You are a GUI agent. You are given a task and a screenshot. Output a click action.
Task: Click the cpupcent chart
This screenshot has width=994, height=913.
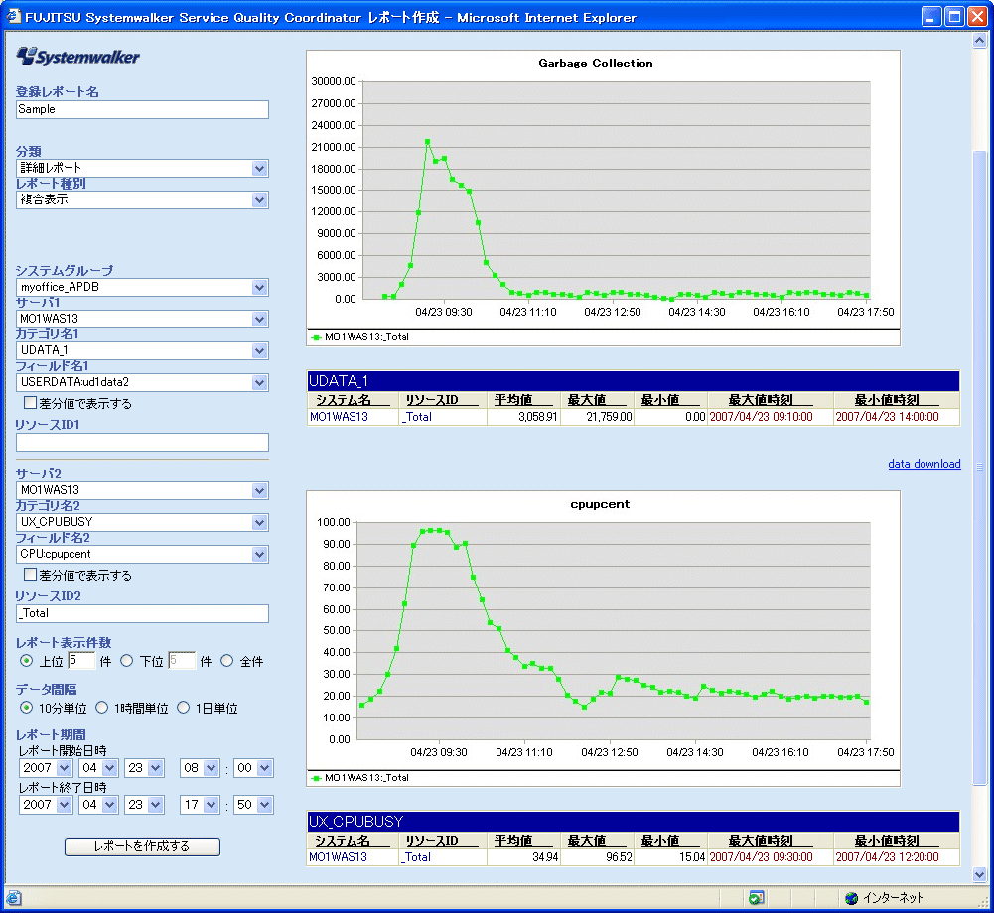(603, 639)
